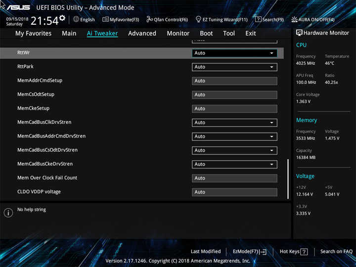Click the info icon beside help string
Screen dimensions: 356x267
pyautogui.click(x=8, y=213)
